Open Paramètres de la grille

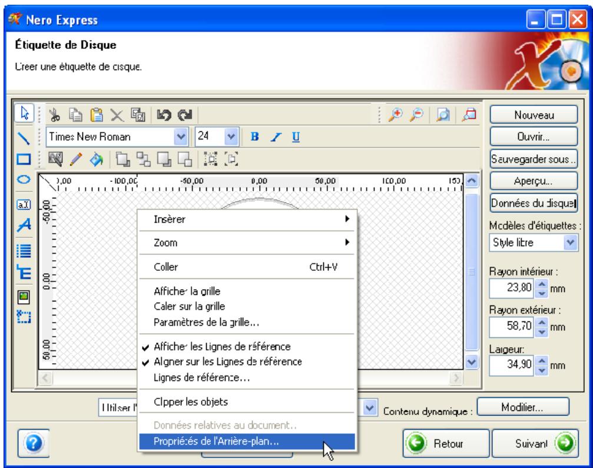[247, 323]
